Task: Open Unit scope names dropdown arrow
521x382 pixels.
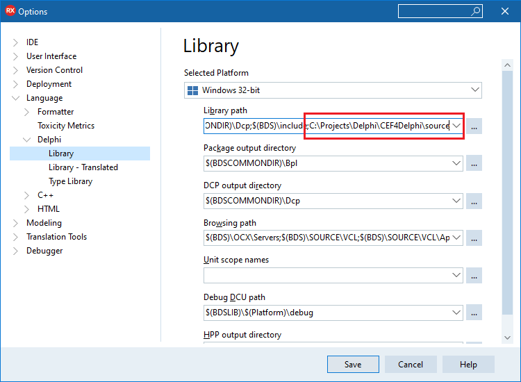Action: pyautogui.click(x=456, y=275)
